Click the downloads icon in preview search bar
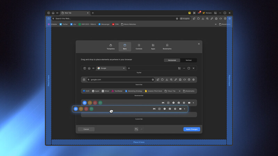278x156 pixels. [x=167, y=80]
